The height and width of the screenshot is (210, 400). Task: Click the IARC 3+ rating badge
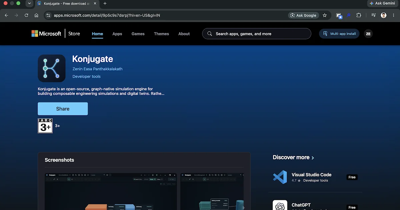coord(45,126)
